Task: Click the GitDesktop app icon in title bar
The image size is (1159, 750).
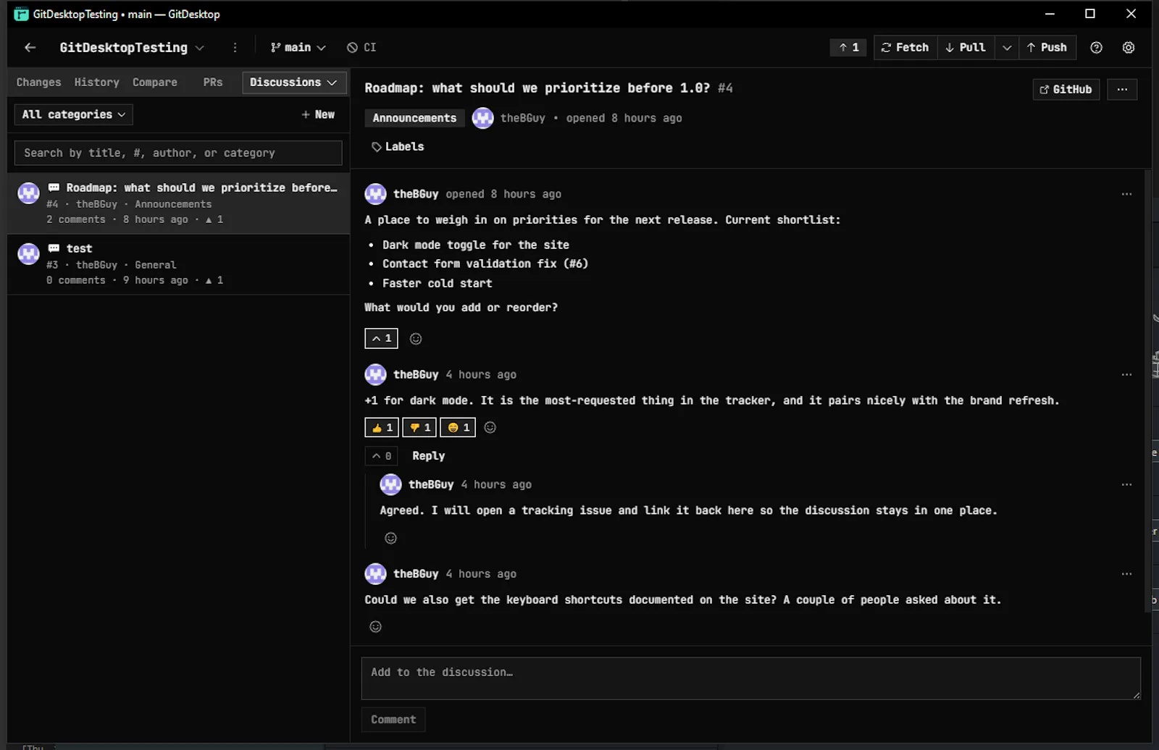Action: coord(21,14)
